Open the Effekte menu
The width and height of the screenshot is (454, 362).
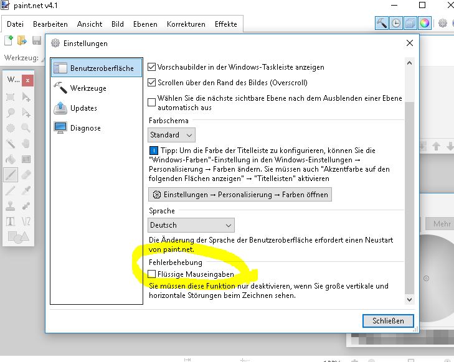click(226, 24)
